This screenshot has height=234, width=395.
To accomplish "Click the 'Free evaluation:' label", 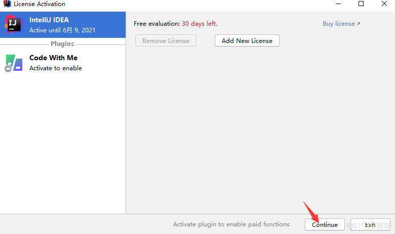I will click(156, 24).
